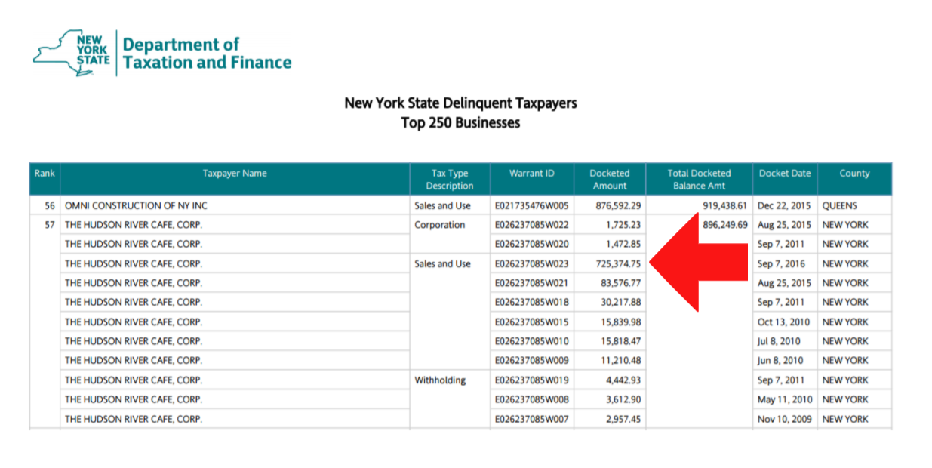Select warrant ID E026237085W021
The height and width of the screenshot is (468, 932).
[x=532, y=283]
